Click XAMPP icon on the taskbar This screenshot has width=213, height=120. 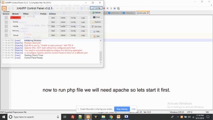88,117
